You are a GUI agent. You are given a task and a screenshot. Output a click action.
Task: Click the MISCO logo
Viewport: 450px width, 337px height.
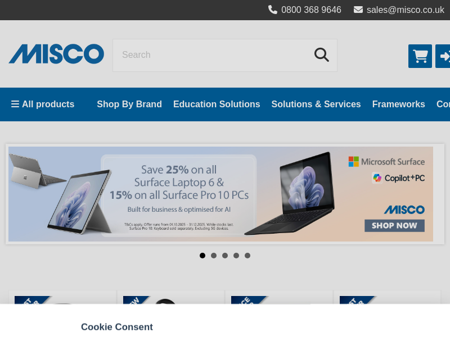(56, 54)
